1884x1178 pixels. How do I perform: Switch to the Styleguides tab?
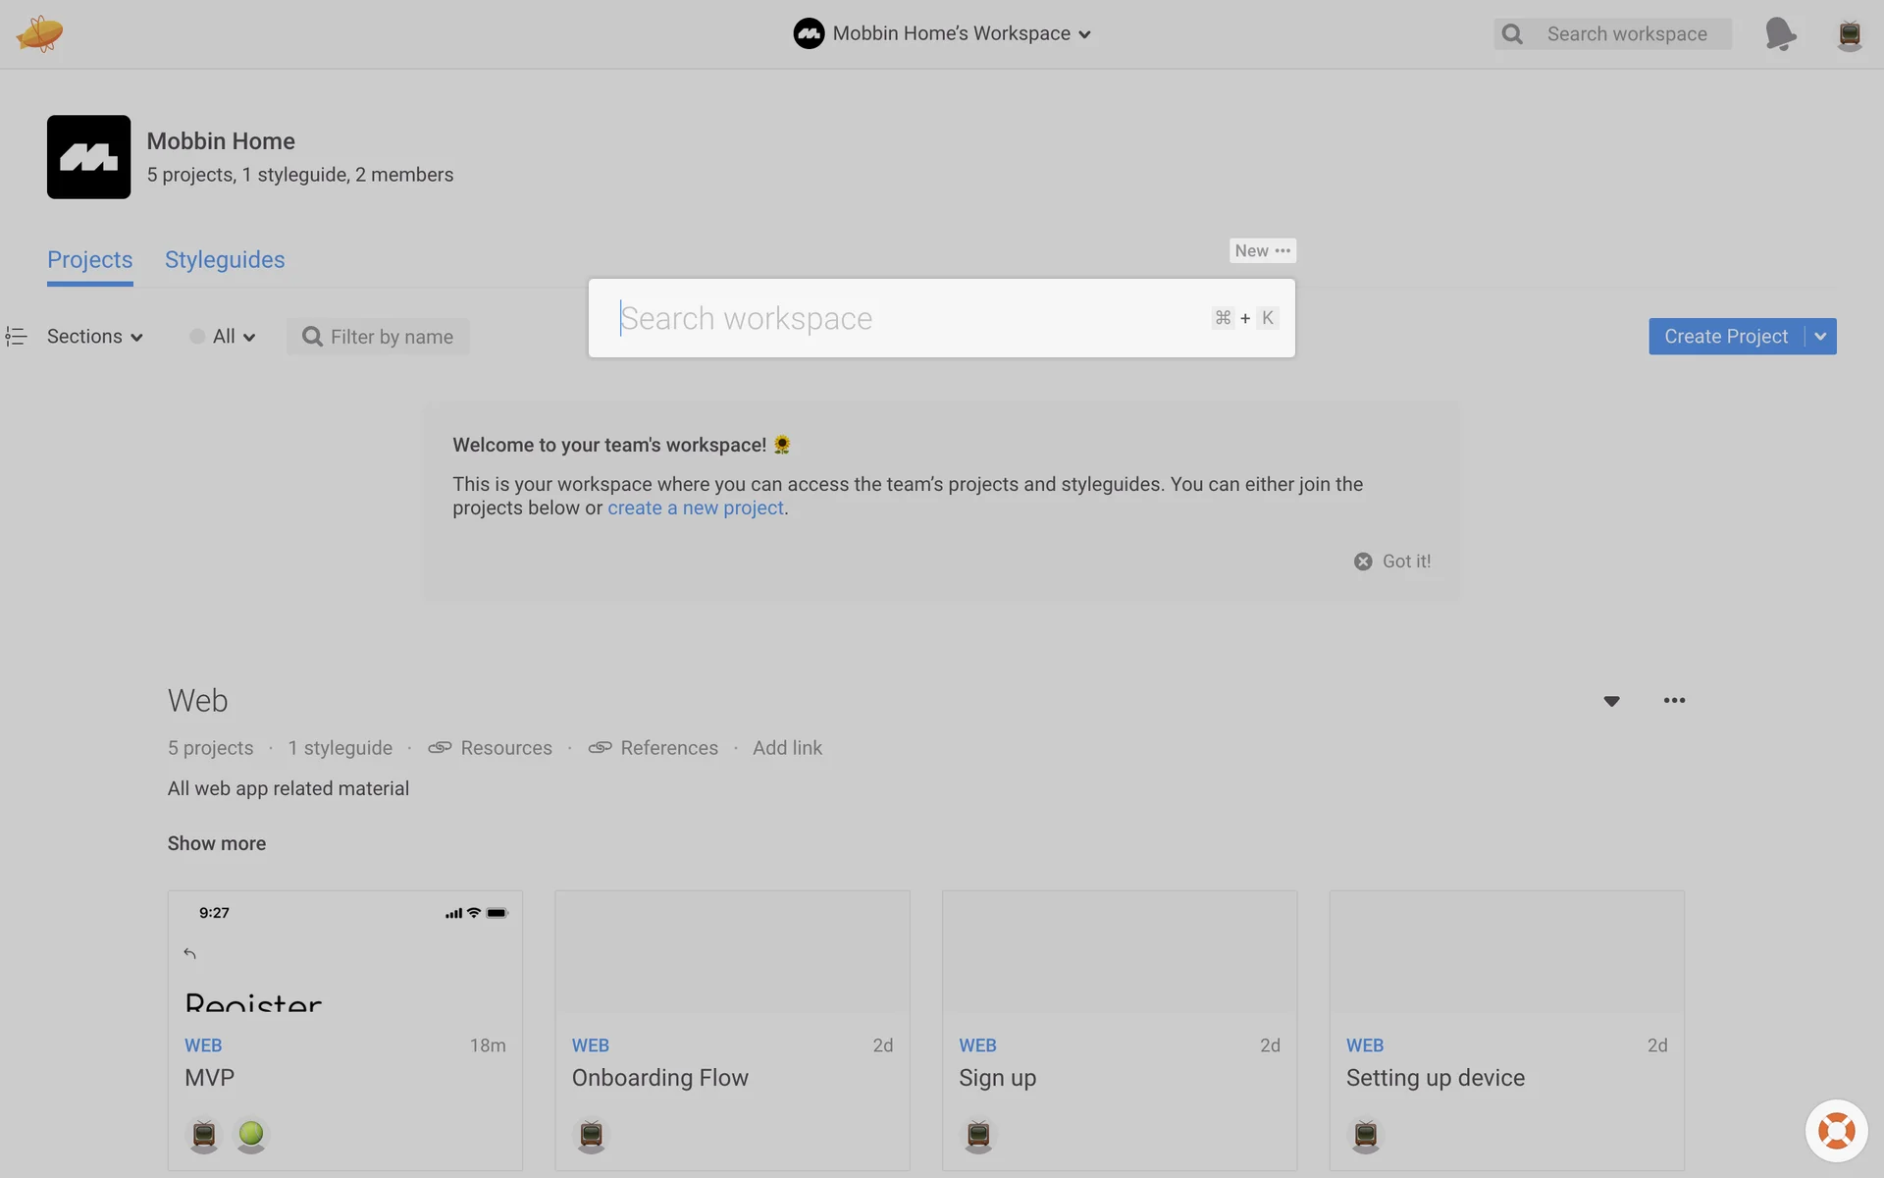225,260
